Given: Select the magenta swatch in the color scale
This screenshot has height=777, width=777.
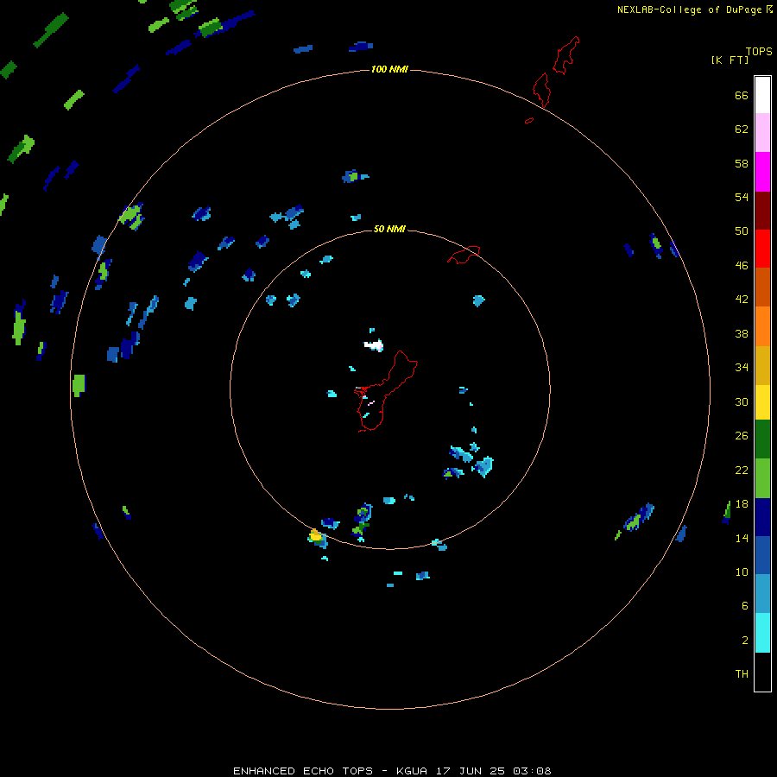Looking at the screenshot, I should (x=762, y=172).
